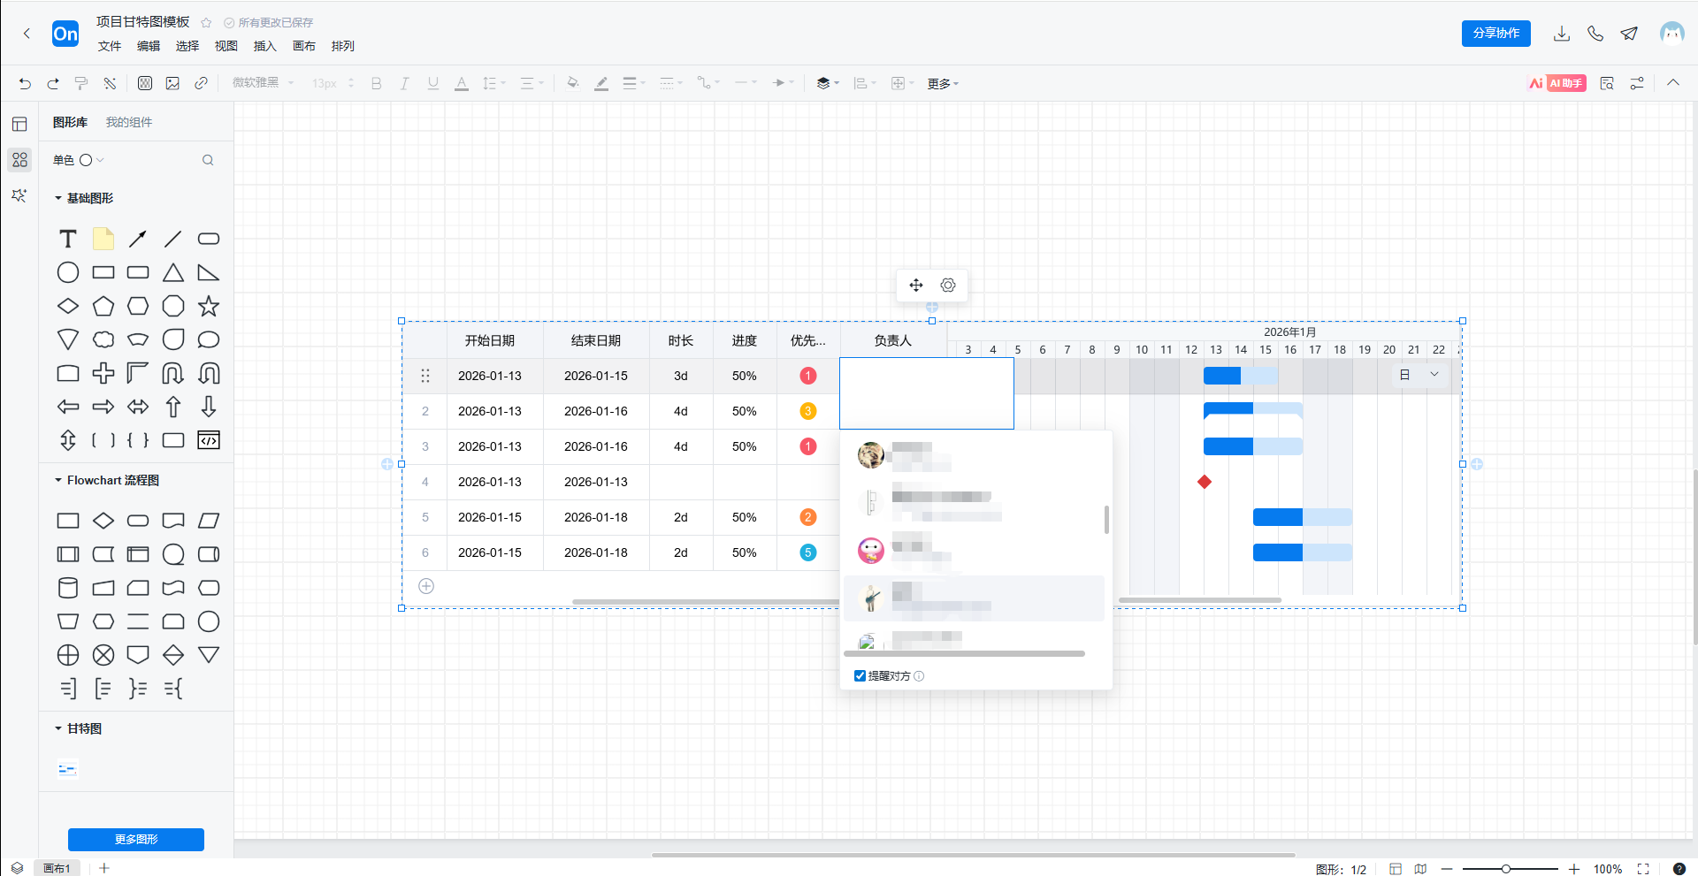1698x876 pixels.
Task: Click the insert image icon
Action: click(x=173, y=83)
